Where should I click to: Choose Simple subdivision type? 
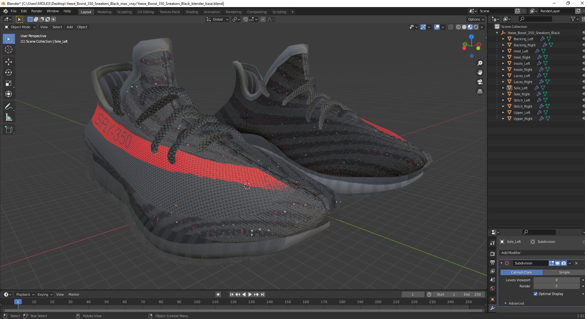click(x=564, y=272)
